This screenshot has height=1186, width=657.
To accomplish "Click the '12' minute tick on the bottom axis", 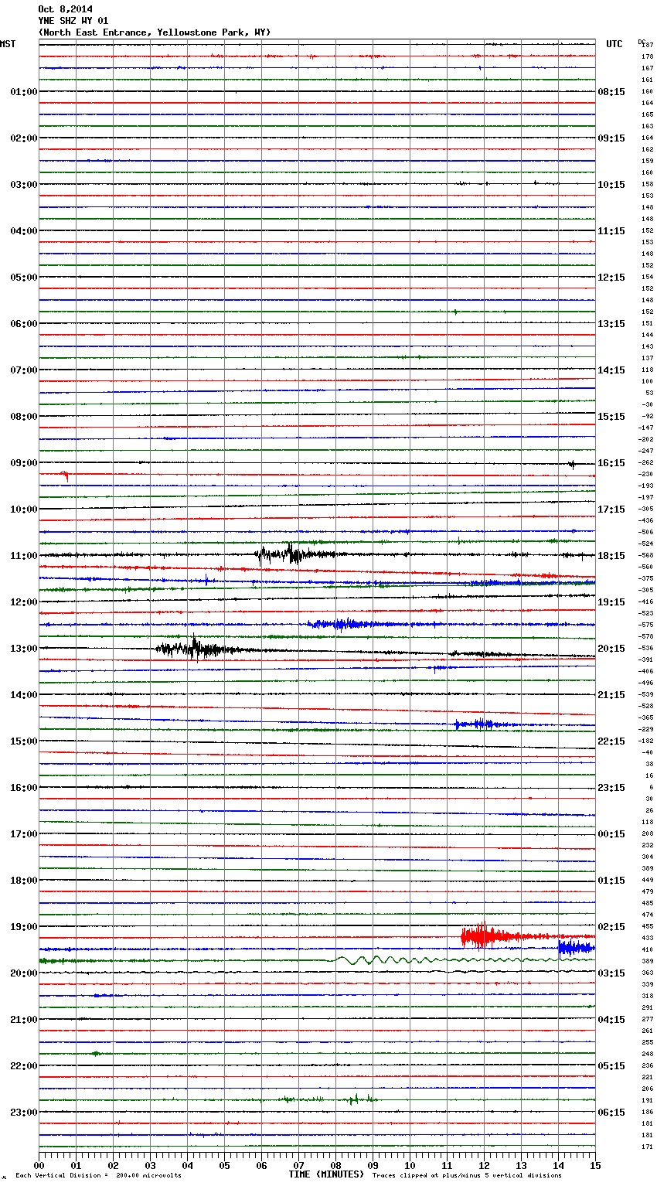I will coord(484,1165).
